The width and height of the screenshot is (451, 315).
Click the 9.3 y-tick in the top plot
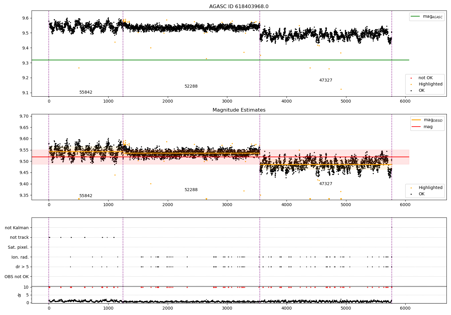(x=25, y=63)
